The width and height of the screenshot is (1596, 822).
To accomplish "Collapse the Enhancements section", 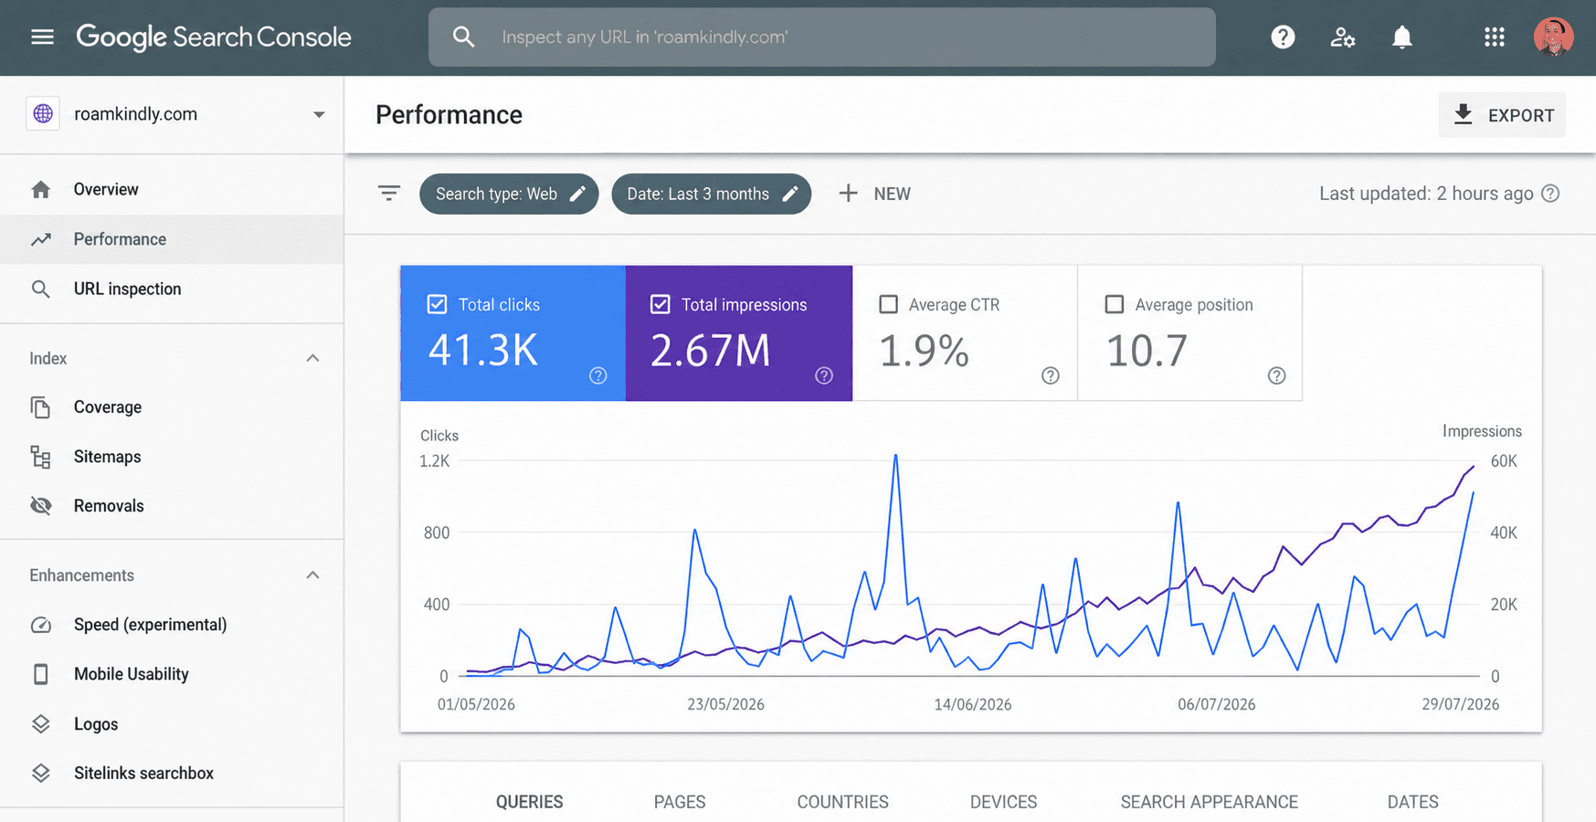I will coord(312,575).
